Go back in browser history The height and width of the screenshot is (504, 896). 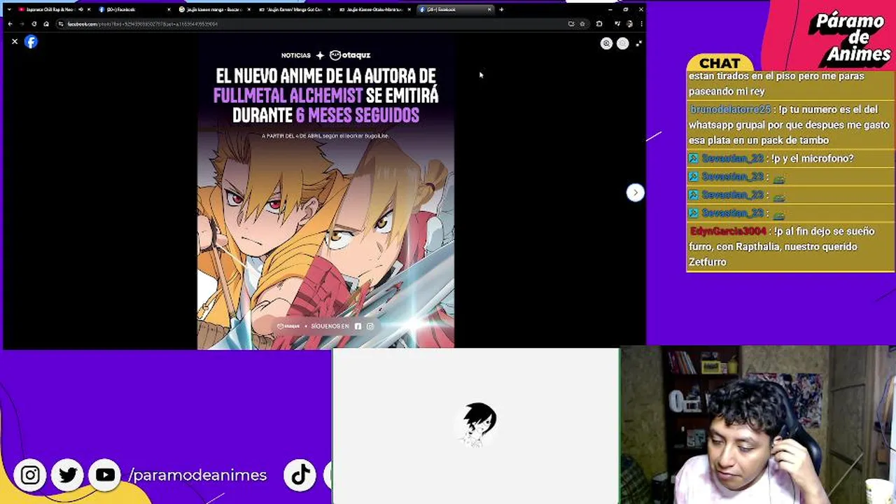coord(10,24)
